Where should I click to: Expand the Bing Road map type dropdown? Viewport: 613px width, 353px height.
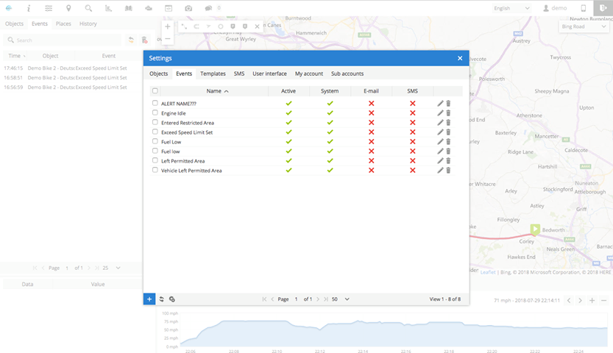(x=582, y=26)
